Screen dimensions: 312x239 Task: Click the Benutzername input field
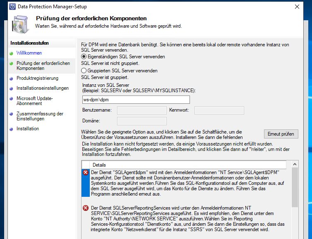[142, 110]
